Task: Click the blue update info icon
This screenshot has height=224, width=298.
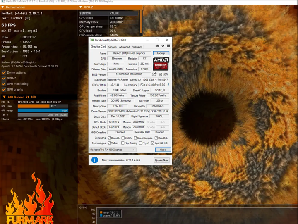Action: coord(95,160)
